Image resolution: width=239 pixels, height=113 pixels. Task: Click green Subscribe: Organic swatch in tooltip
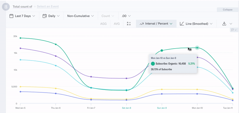coord(153,64)
